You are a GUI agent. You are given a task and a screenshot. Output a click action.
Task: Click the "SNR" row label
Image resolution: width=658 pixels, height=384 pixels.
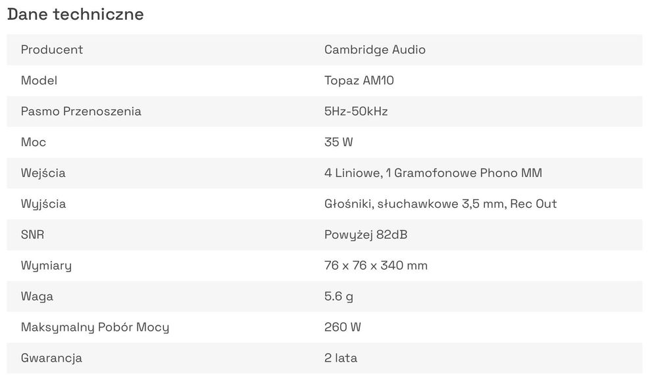pyautogui.click(x=32, y=234)
